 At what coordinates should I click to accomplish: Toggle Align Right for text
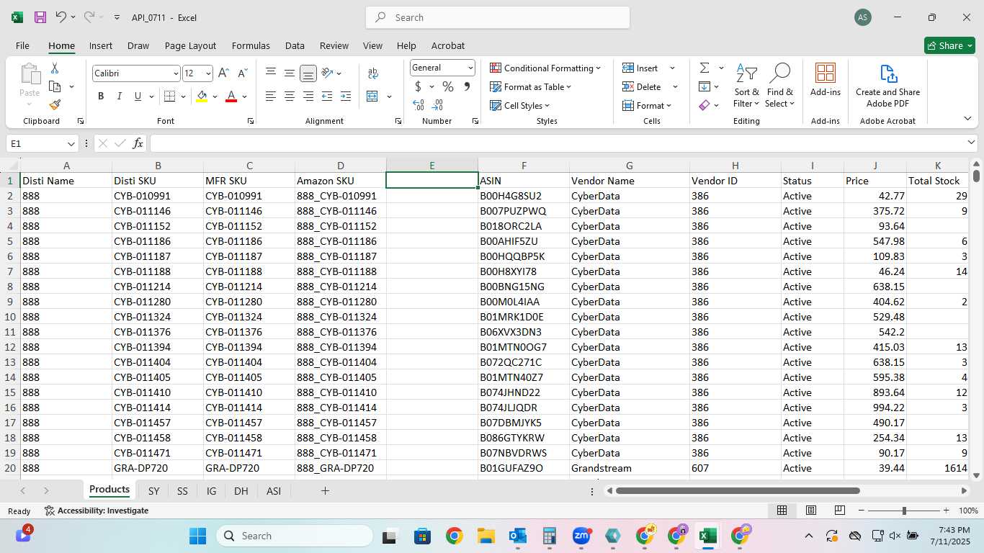tap(308, 96)
